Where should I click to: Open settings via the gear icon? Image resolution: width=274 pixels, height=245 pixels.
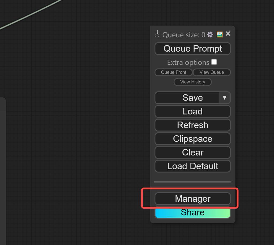coord(210,35)
